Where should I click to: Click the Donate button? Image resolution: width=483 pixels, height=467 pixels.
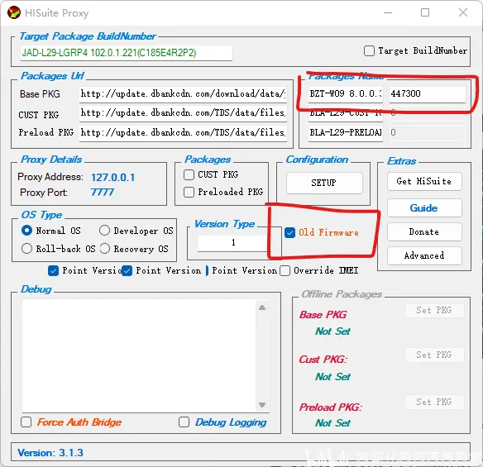424,231
